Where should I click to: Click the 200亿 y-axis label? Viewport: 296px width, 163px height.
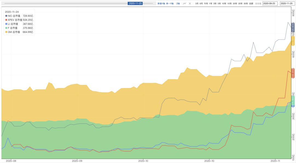pos(293,137)
